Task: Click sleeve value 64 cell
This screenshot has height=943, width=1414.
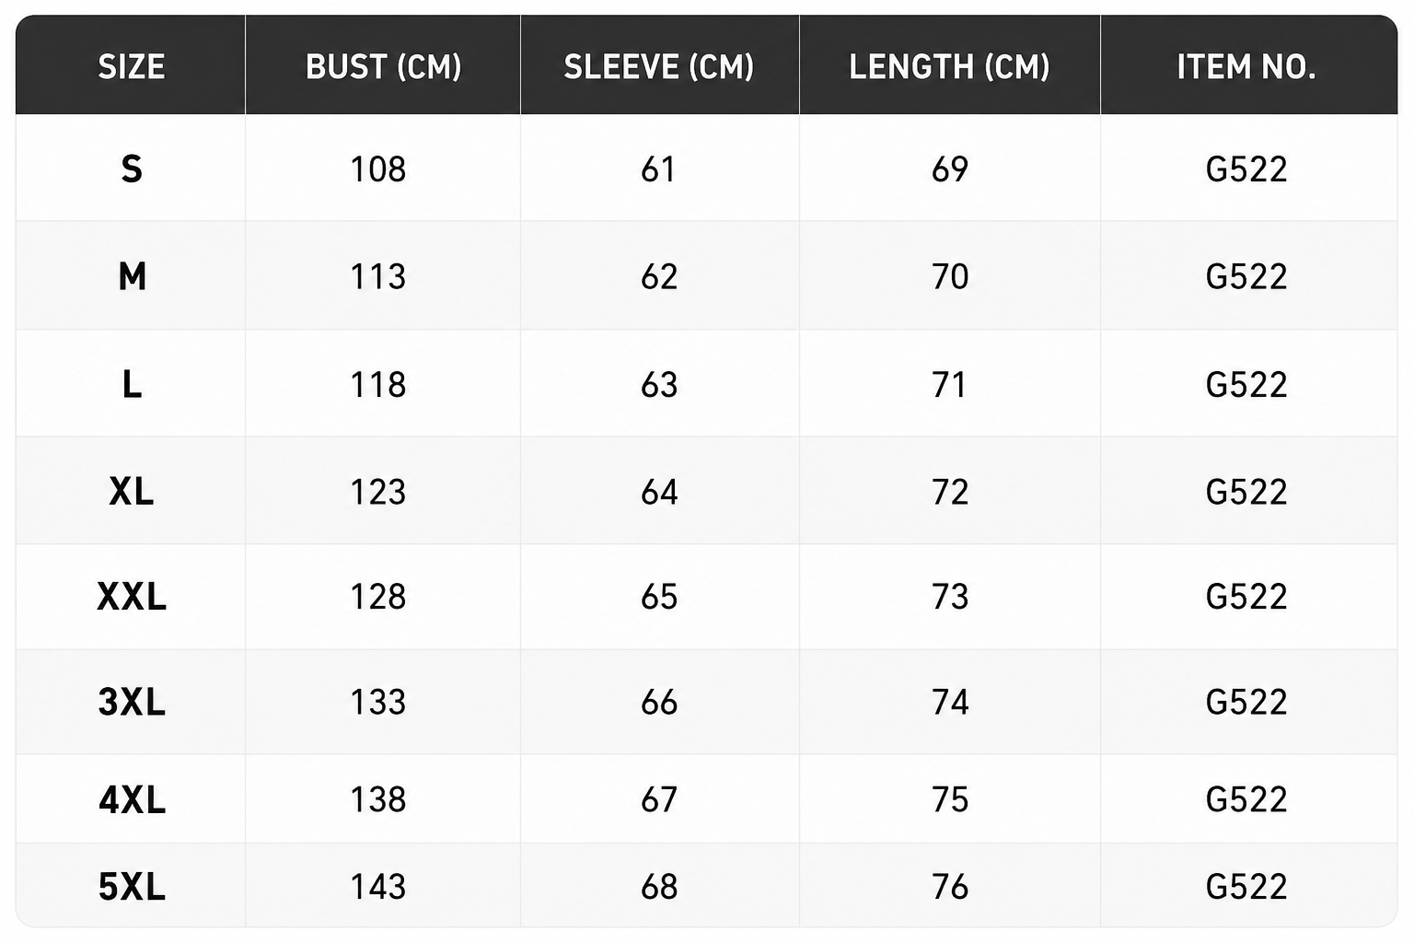Action: coord(659,491)
